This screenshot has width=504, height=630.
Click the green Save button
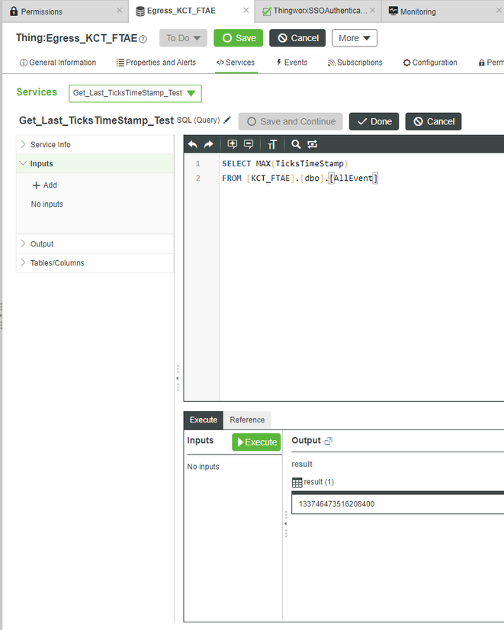point(238,38)
